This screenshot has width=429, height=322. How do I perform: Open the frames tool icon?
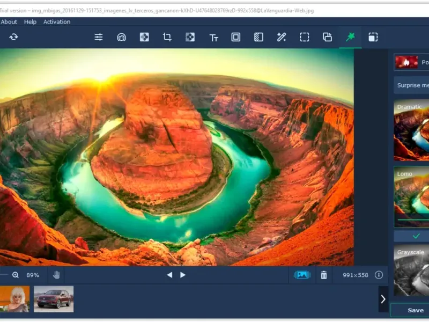pyautogui.click(x=236, y=37)
